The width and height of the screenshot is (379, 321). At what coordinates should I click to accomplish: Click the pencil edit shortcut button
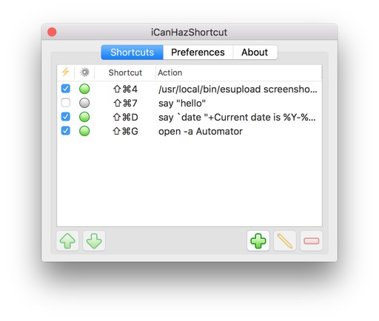(x=285, y=240)
